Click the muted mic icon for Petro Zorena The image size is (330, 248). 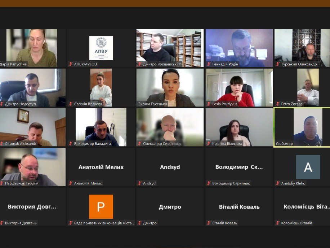click(x=278, y=104)
